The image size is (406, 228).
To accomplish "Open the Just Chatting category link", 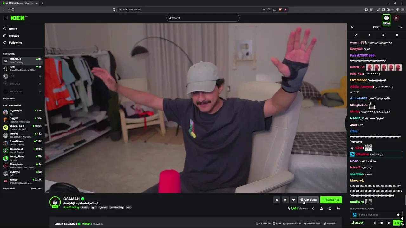I will [x=71, y=207].
